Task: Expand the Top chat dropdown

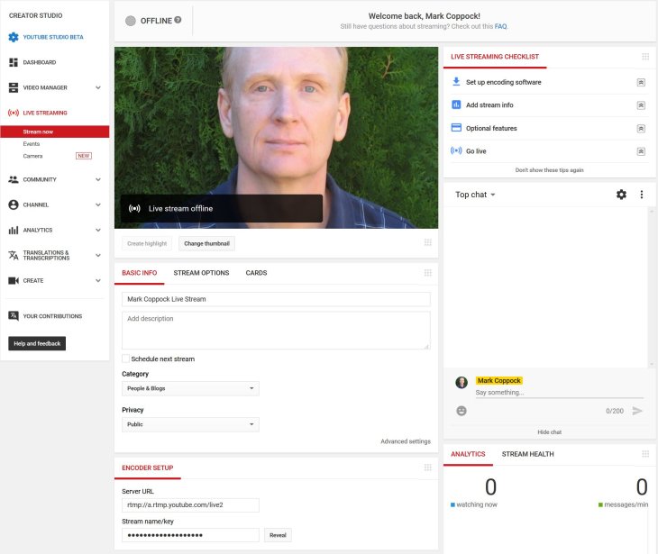Action: [x=475, y=195]
